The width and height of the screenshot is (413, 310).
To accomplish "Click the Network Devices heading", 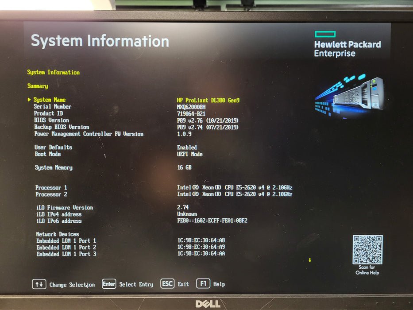I will 58,234.
